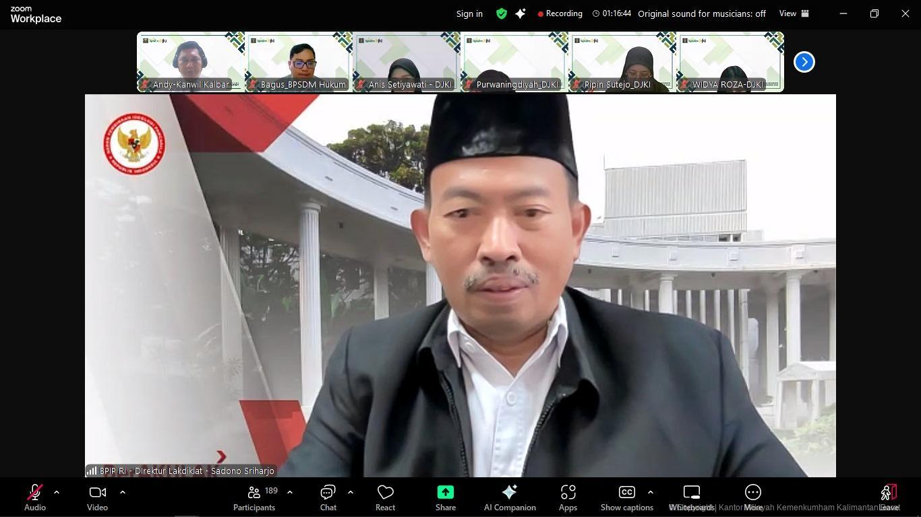921x517 pixels.
Task: Click Original sound for musicians setting
Action: click(x=701, y=13)
